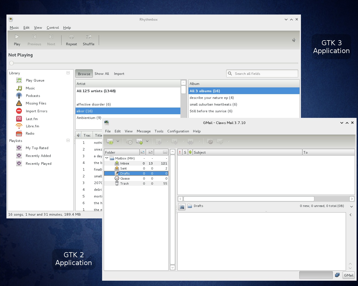Screen dimensions: 358x286
Task: Click the attachment column header icon
Action: point(190,152)
